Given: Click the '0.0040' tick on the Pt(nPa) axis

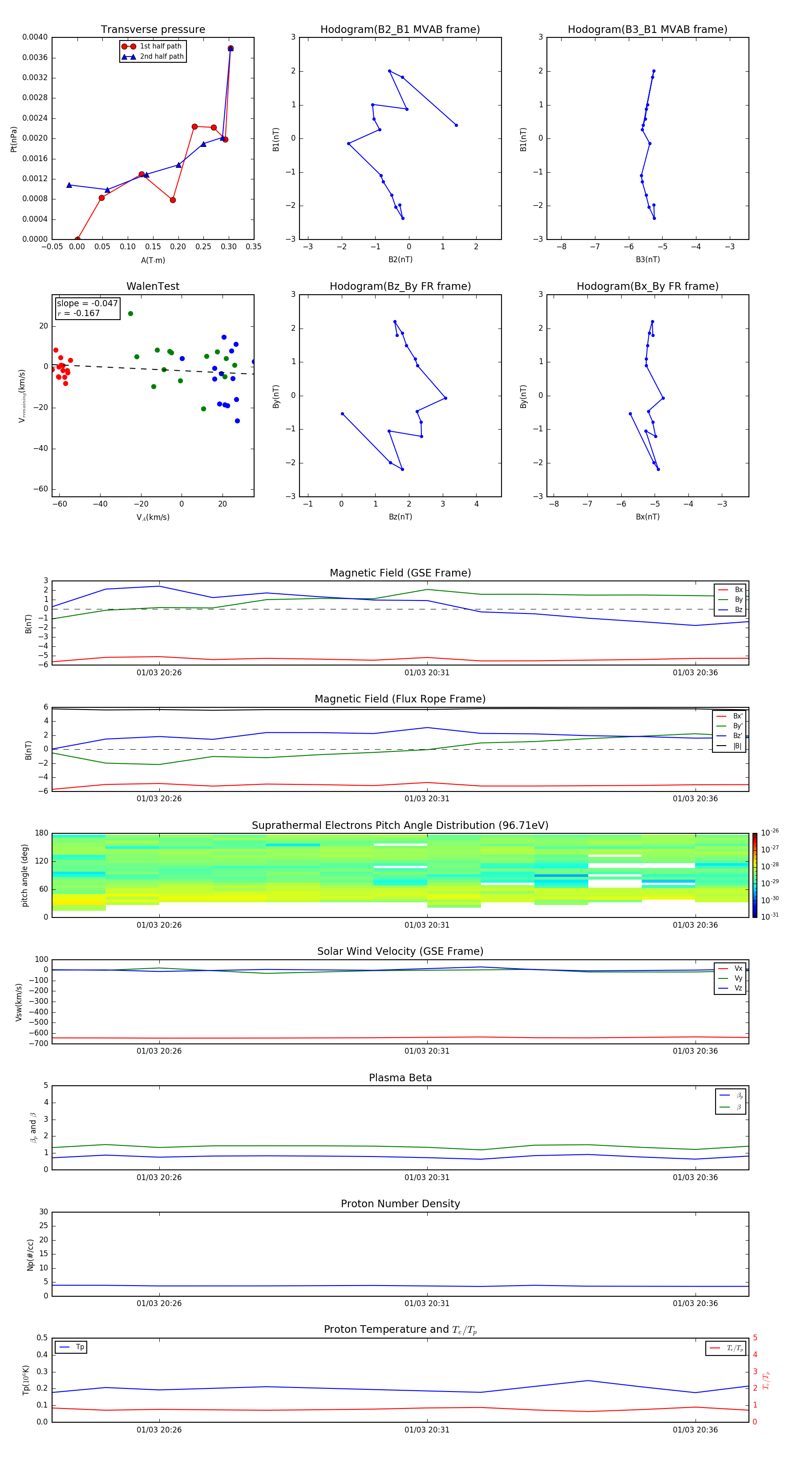Looking at the screenshot, I should point(35,37).
